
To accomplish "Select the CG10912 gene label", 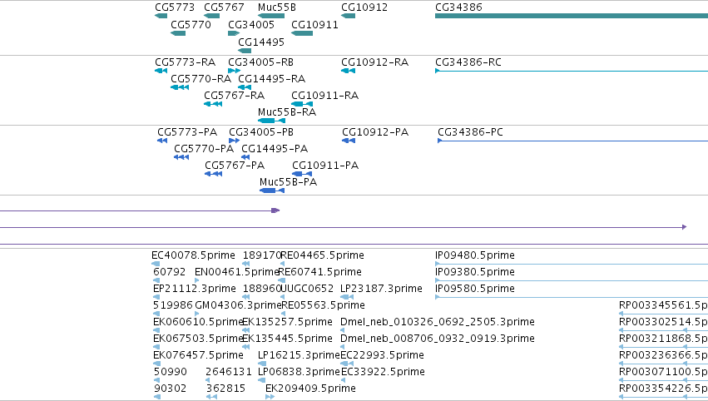I will (364, 7).
